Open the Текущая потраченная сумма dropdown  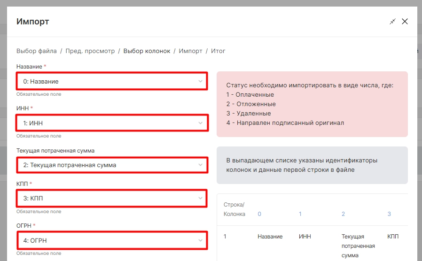point(112,165)
